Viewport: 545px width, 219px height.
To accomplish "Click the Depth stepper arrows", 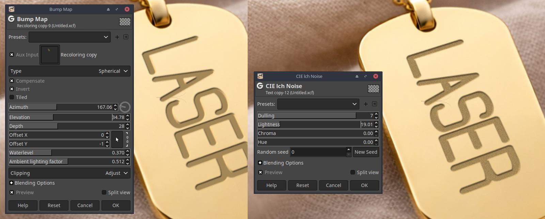I will 128,126.
